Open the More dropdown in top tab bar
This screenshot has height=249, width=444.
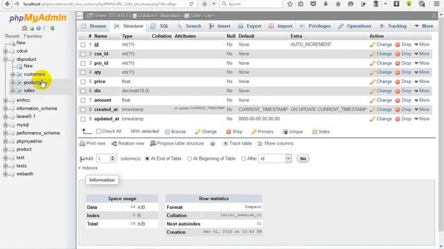point(424,26)
